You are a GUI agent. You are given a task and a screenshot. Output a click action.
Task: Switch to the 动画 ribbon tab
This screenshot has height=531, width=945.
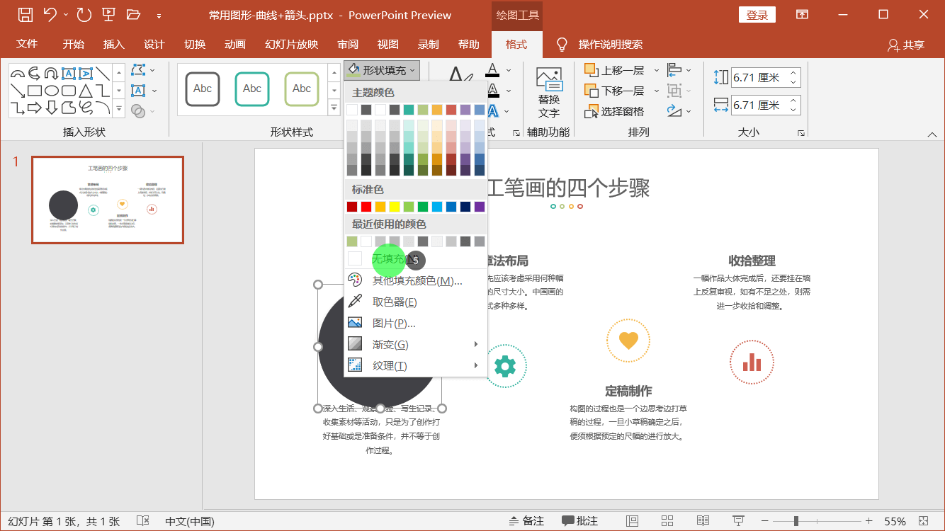[235, 44]
